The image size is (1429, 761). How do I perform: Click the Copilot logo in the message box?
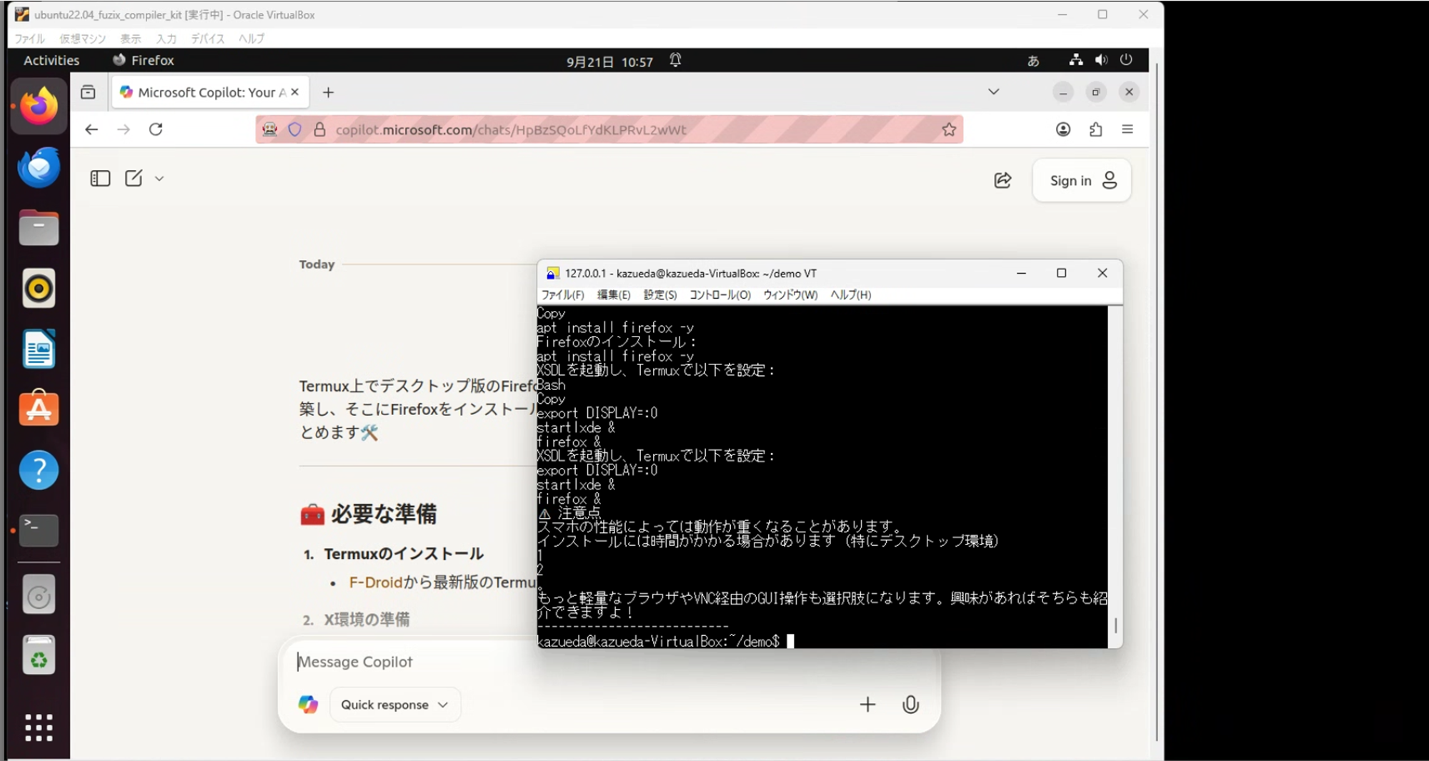pos(308,705)
